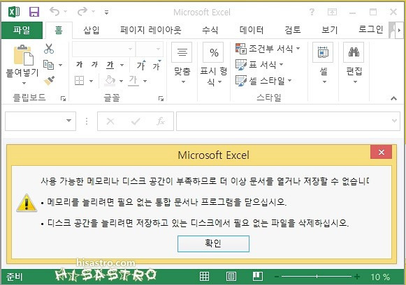The width and height of the screenshot is (406, 285).
Task: Open the 데이터 tab
Action: coord(251,30)
